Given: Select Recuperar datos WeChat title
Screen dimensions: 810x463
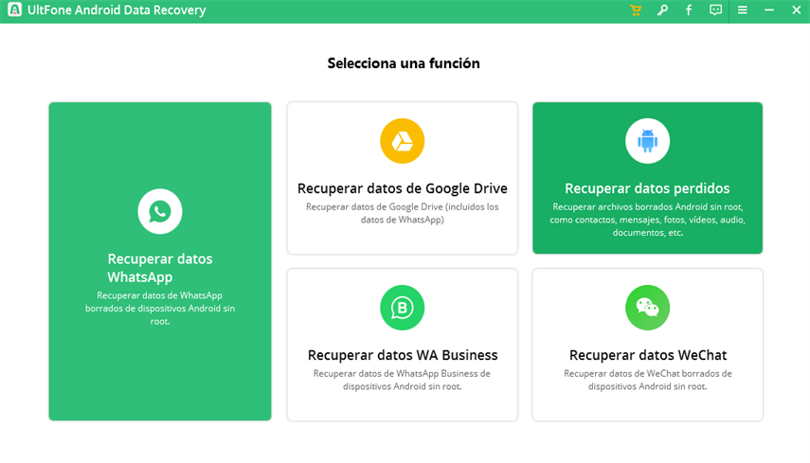Looking at the screenshot, I should point(648,355).
